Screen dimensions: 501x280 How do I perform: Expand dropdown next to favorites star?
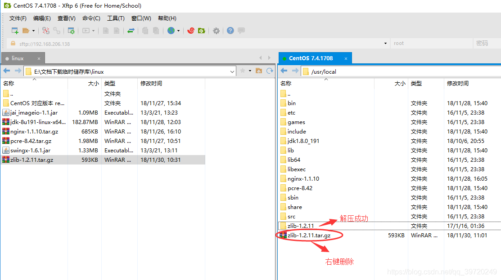250,71
